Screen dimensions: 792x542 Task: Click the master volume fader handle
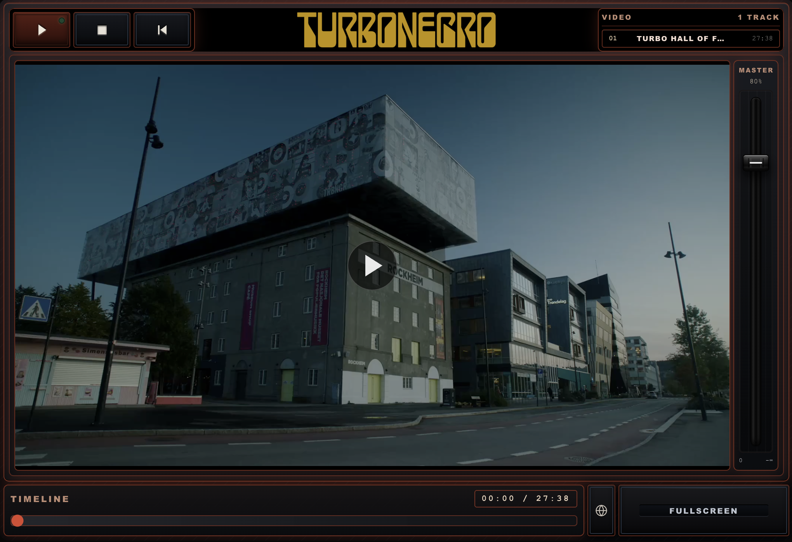[x=756, y=162]
